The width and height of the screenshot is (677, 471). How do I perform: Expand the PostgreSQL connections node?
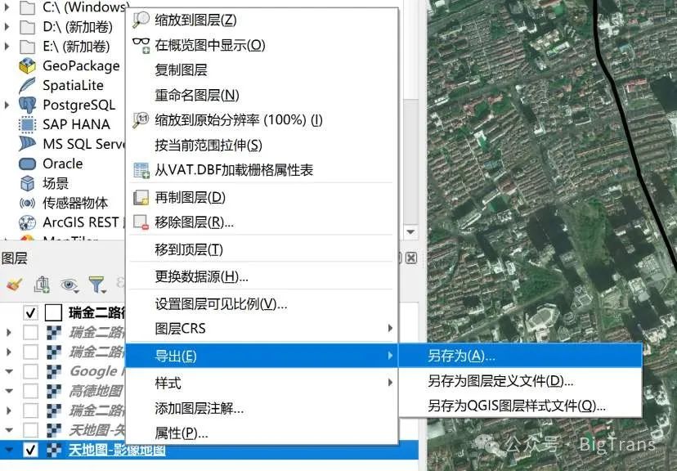pyautogui.click(x=7, y=105)
